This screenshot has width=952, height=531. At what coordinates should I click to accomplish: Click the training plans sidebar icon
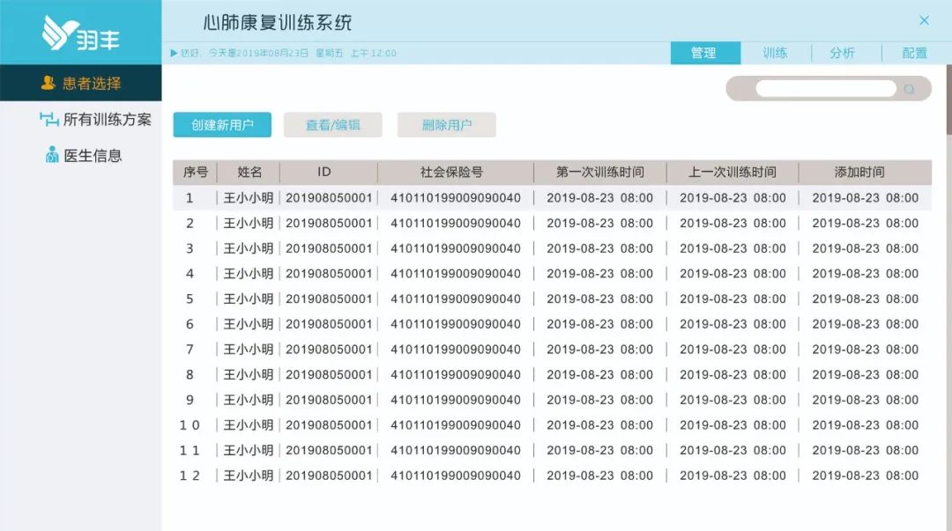pyautogui.click(x=49, y=119)
